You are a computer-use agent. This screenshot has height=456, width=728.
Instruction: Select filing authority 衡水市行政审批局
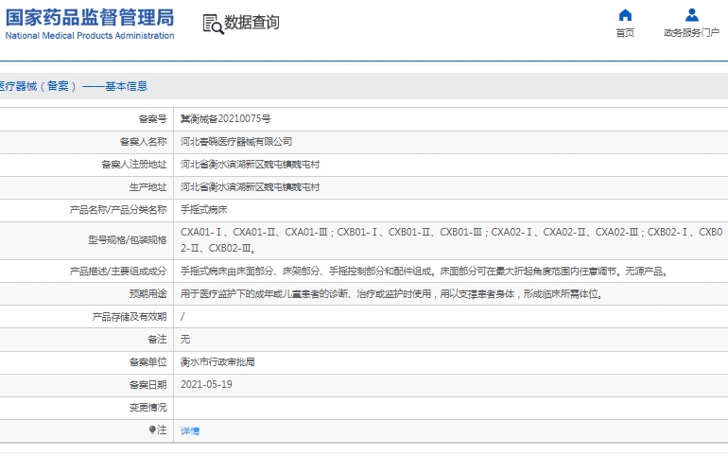(217, 362)
